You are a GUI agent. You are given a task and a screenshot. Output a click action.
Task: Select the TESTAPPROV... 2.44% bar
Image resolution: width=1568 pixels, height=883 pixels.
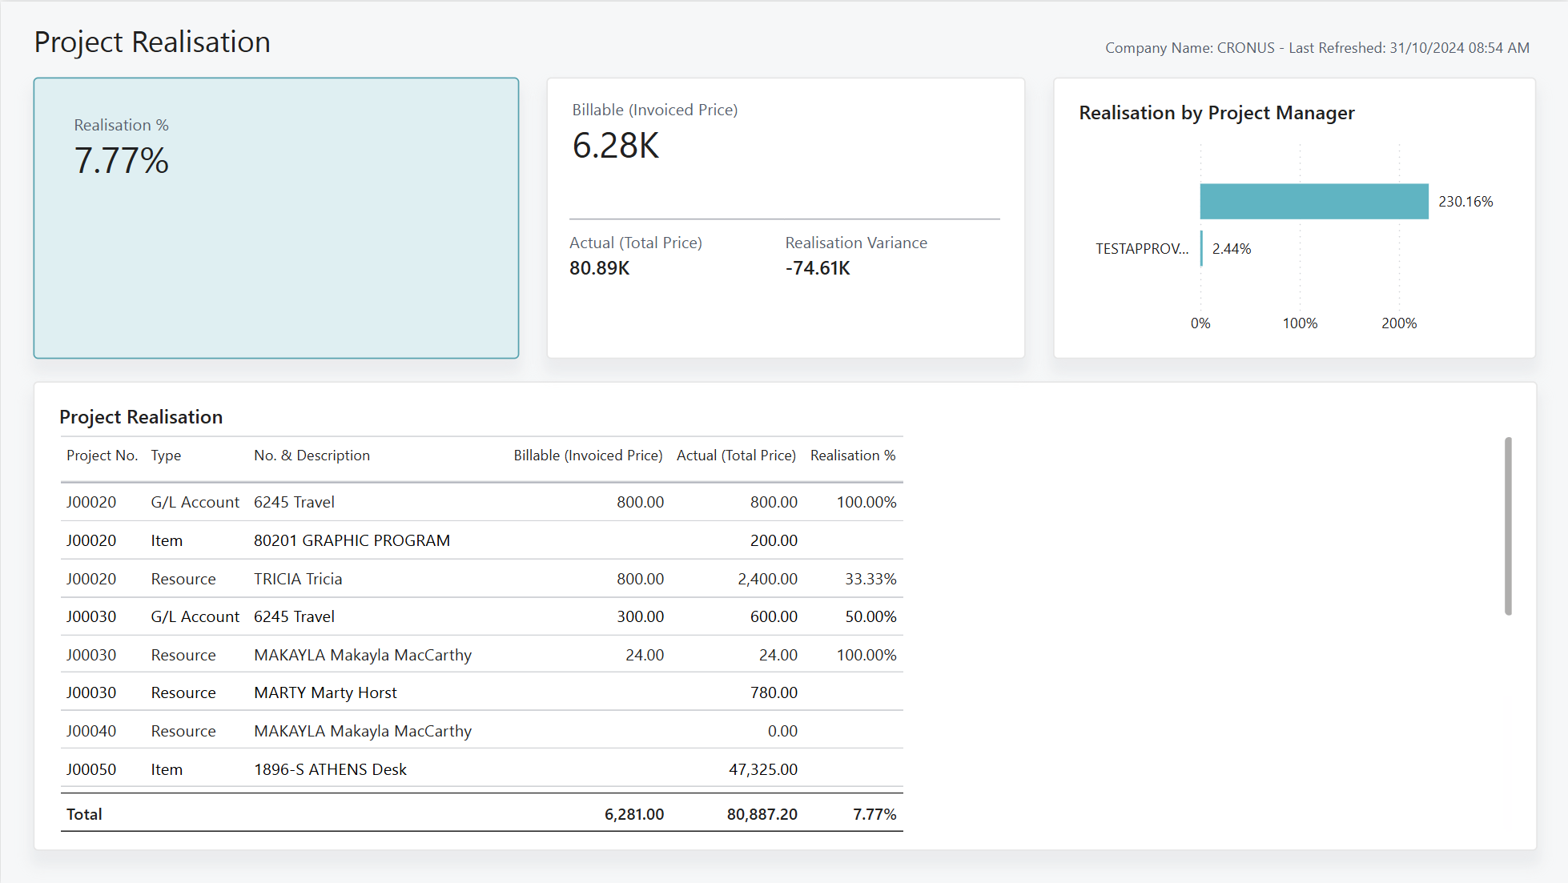coord(1201,248)
